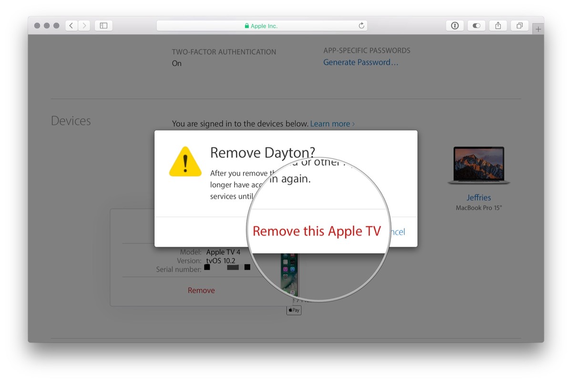572x382 pixels.
Task: Click the Apple Pay badge below iPhone
Action: (294, 310)
